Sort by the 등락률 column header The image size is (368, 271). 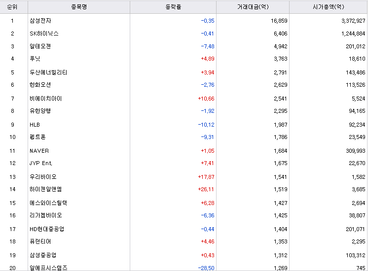click(173, 7)
